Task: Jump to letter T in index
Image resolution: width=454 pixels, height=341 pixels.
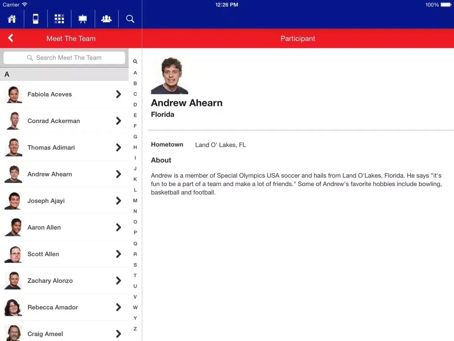Action: pos(135,275)
